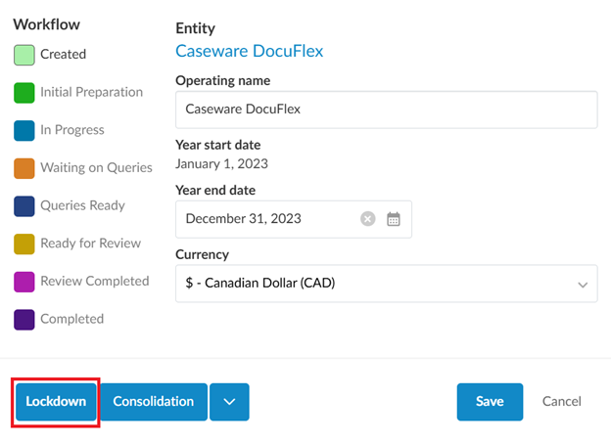
Task: Select the Waiting on Queries orange swatch
Action: tap(24, 168)
